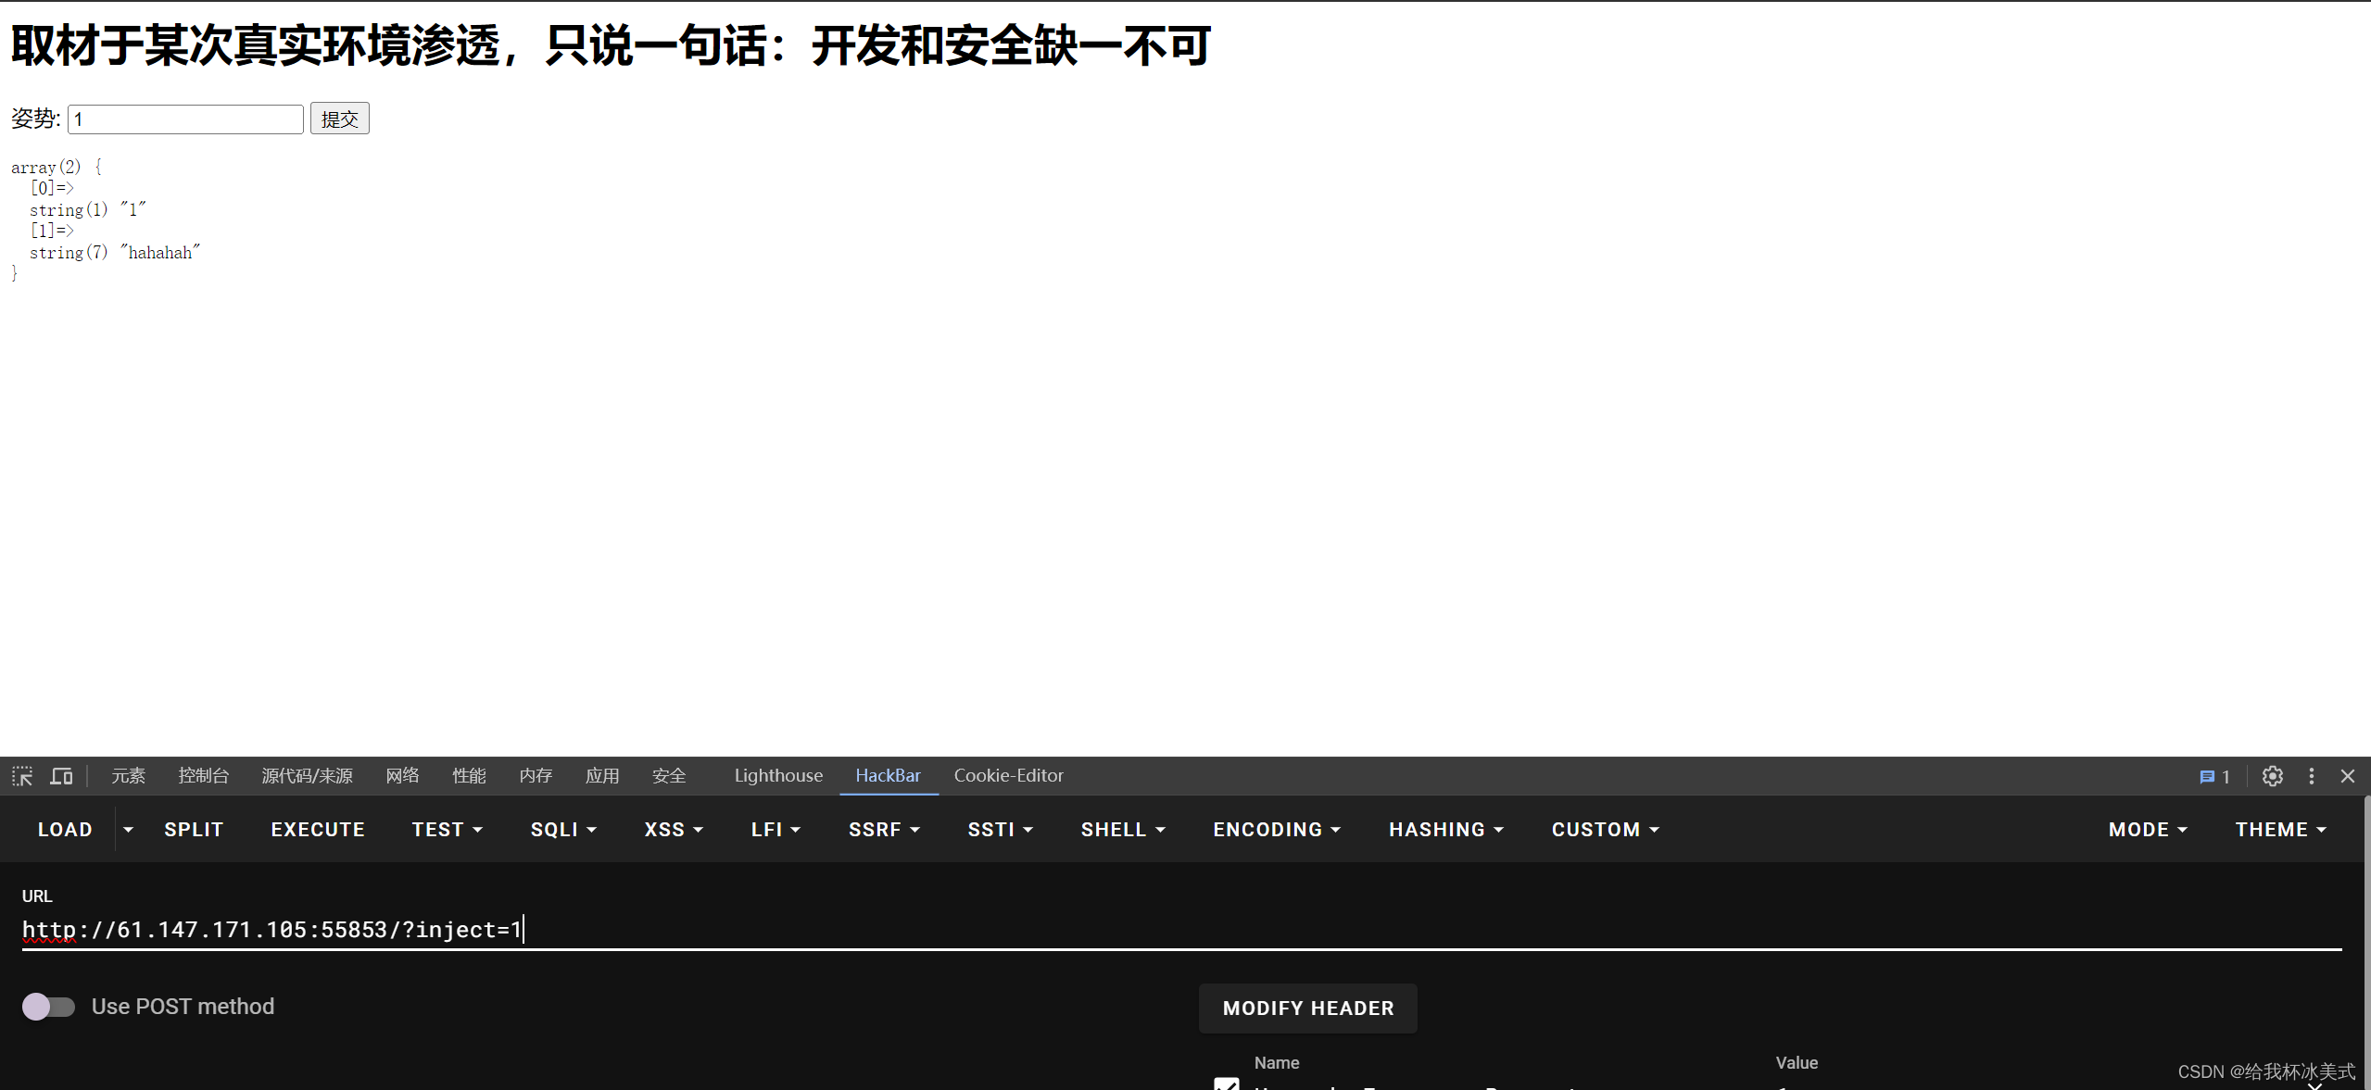Toggle the Use POST method switch
Screen dimensions: 2371x1090
pos(44,1006)
